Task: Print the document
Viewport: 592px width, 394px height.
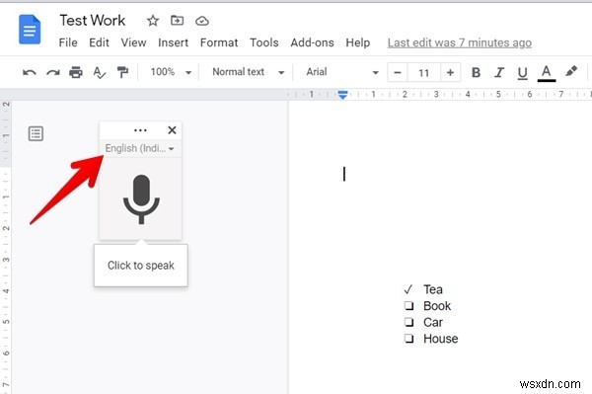Action: pos(76,72)
